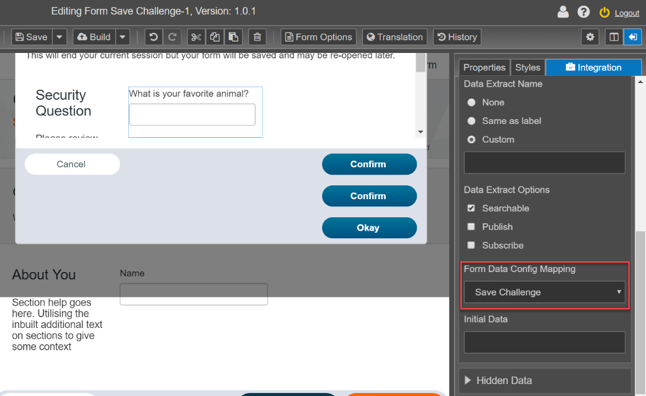Click the Cancel button in the dialog
This screenshot has width=646, height=396.
[x=72, y=164]
